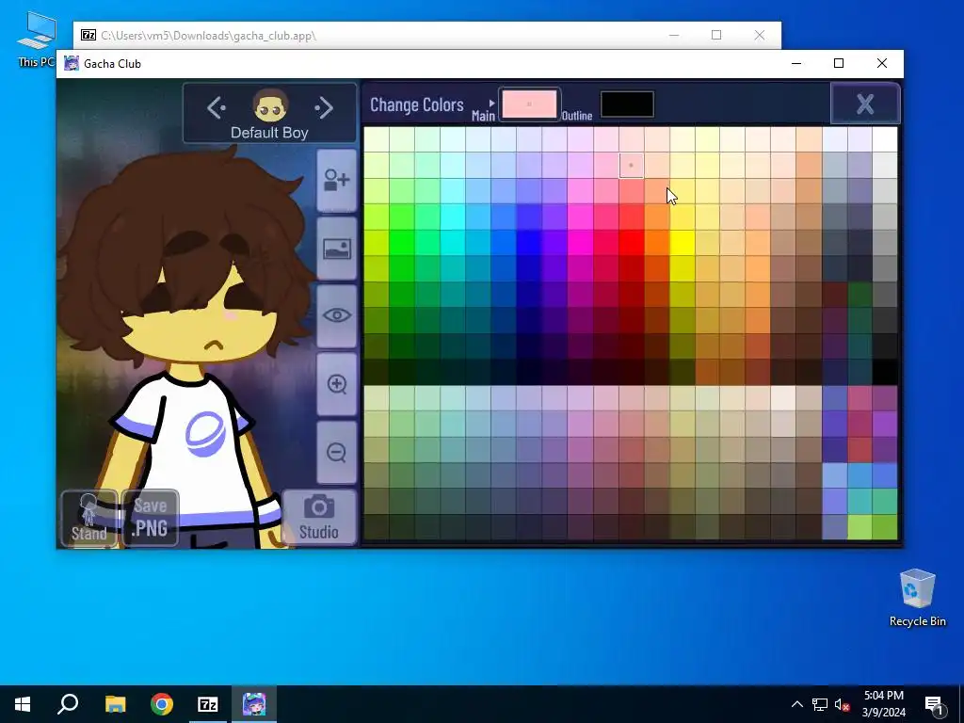Close the Change Colors panel with X
964x723 pixels.
pos(865,104)
